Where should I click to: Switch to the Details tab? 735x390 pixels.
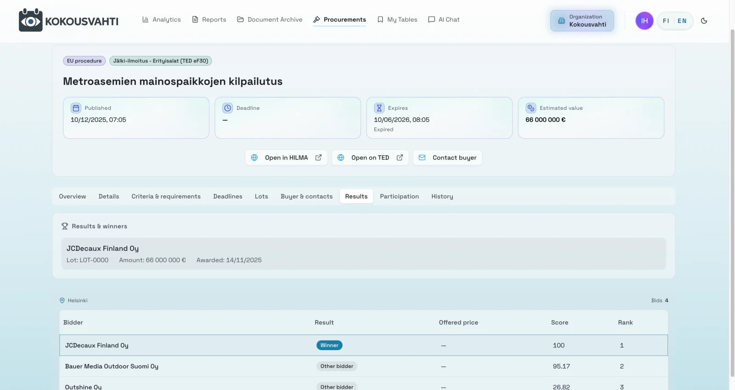[x=109, y=196]
